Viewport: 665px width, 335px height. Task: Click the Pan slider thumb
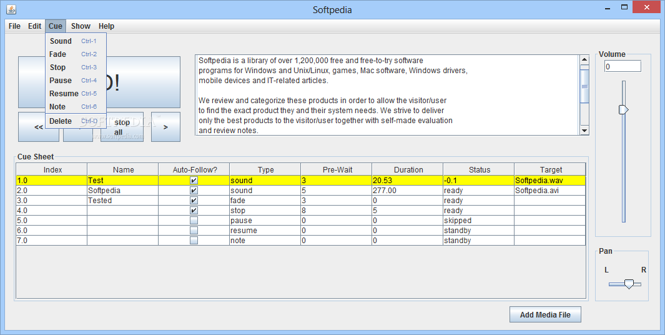629,284
